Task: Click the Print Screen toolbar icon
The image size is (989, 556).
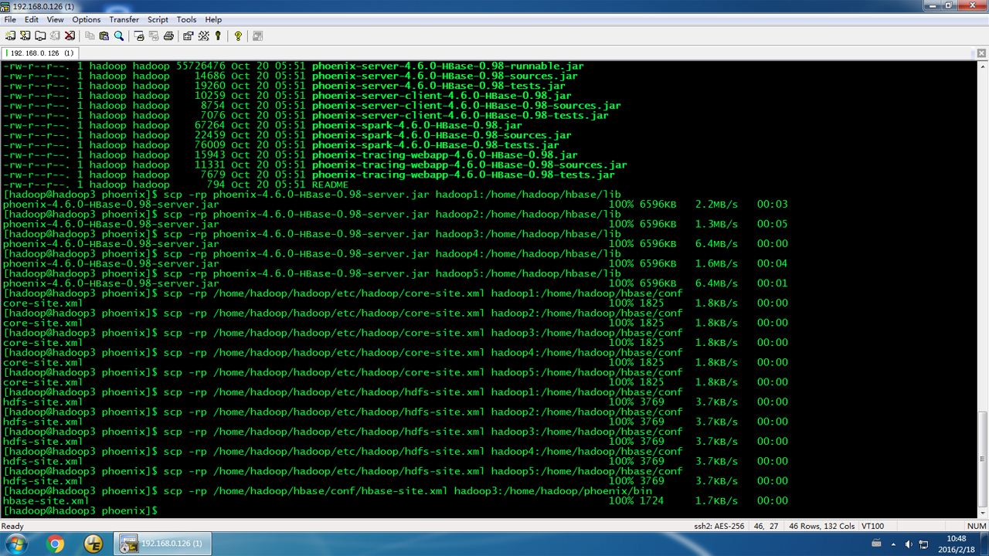Action: coord(139,36)
